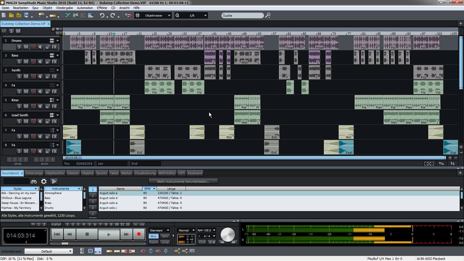Open the Arbeitsbereich Default dropdown

(49, 251)
